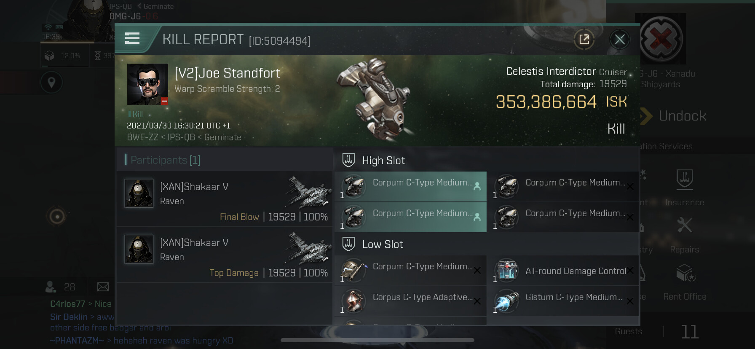This screenshot has height=349, width=755.
Task: Click Joe Standfort's pilot portrait
Action: [147, 84]
